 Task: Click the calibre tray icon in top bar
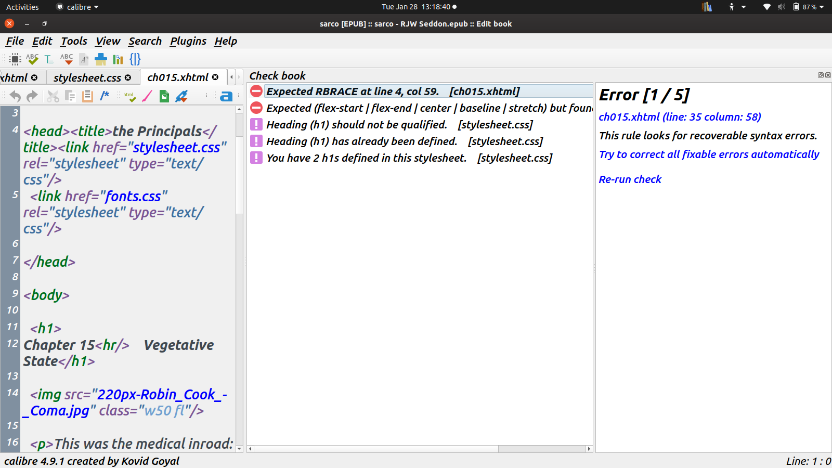point(707,7)
